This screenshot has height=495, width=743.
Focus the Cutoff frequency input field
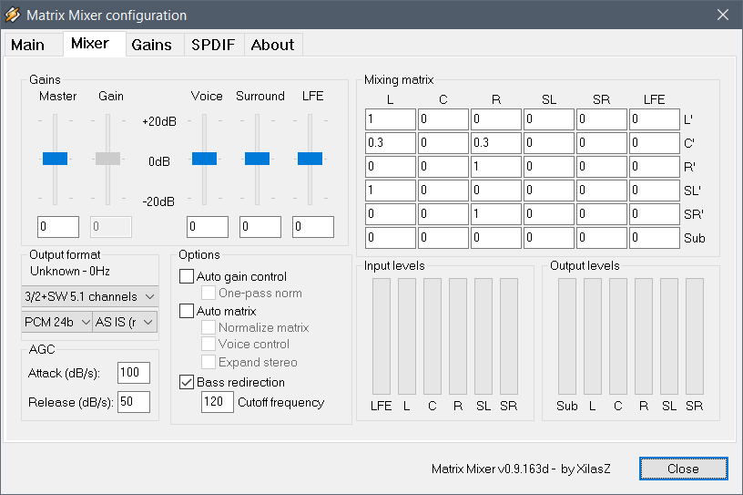tap(217, 402)
